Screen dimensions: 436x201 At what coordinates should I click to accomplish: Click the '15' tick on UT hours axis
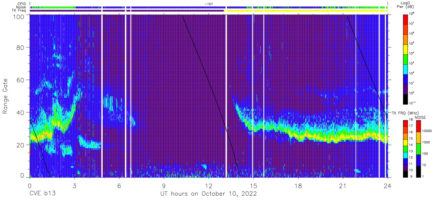coord(254,185)
